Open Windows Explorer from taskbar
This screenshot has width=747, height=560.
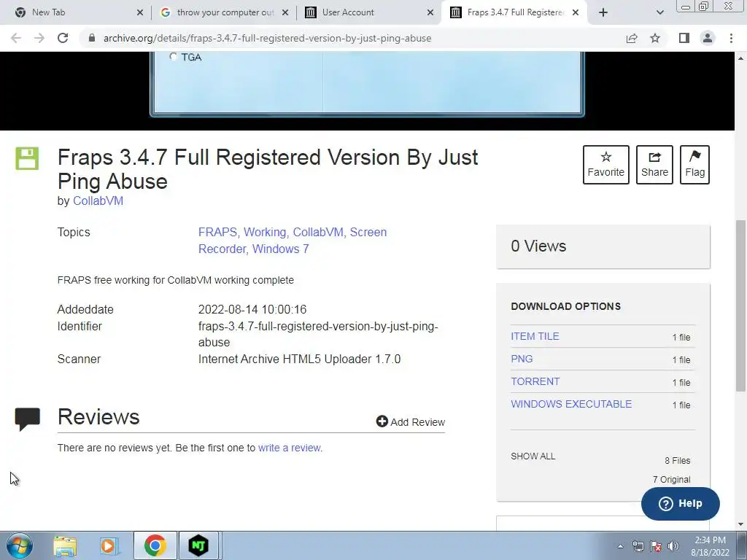tap(65, 545)
